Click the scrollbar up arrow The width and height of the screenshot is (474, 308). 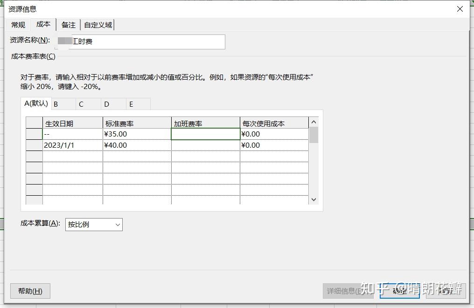point(314,121)
